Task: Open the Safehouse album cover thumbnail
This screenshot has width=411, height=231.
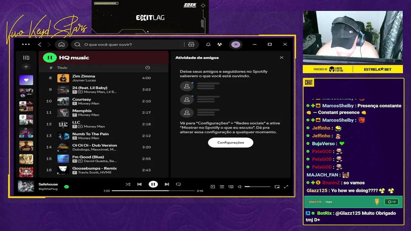Action: click(x=26, y=186)
